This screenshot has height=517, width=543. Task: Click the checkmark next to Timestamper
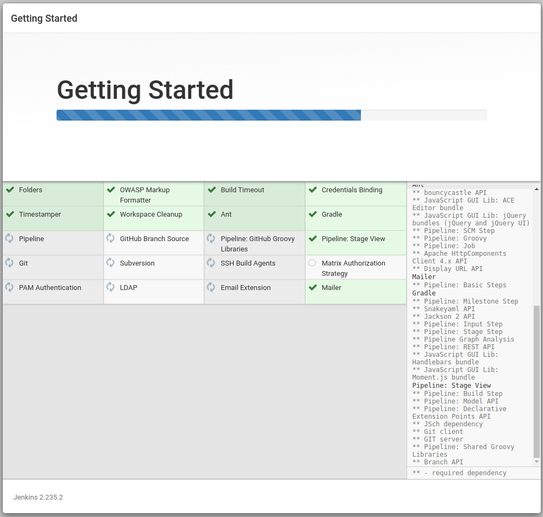(10, 214)
